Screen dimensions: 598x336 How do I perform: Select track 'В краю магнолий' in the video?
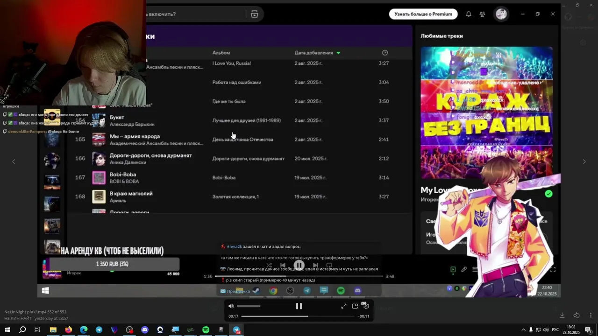click(x=240, y=196)
